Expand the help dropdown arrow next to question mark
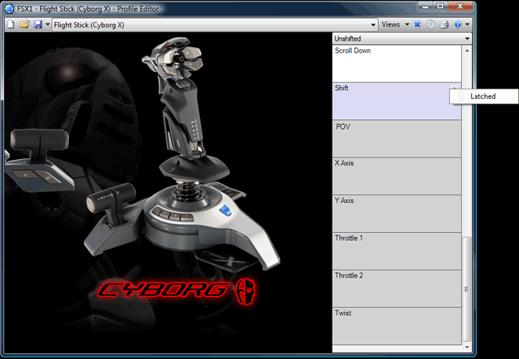The height and width of the screenshot is (359, 519). pyautogui.click(x=467, y=24)
